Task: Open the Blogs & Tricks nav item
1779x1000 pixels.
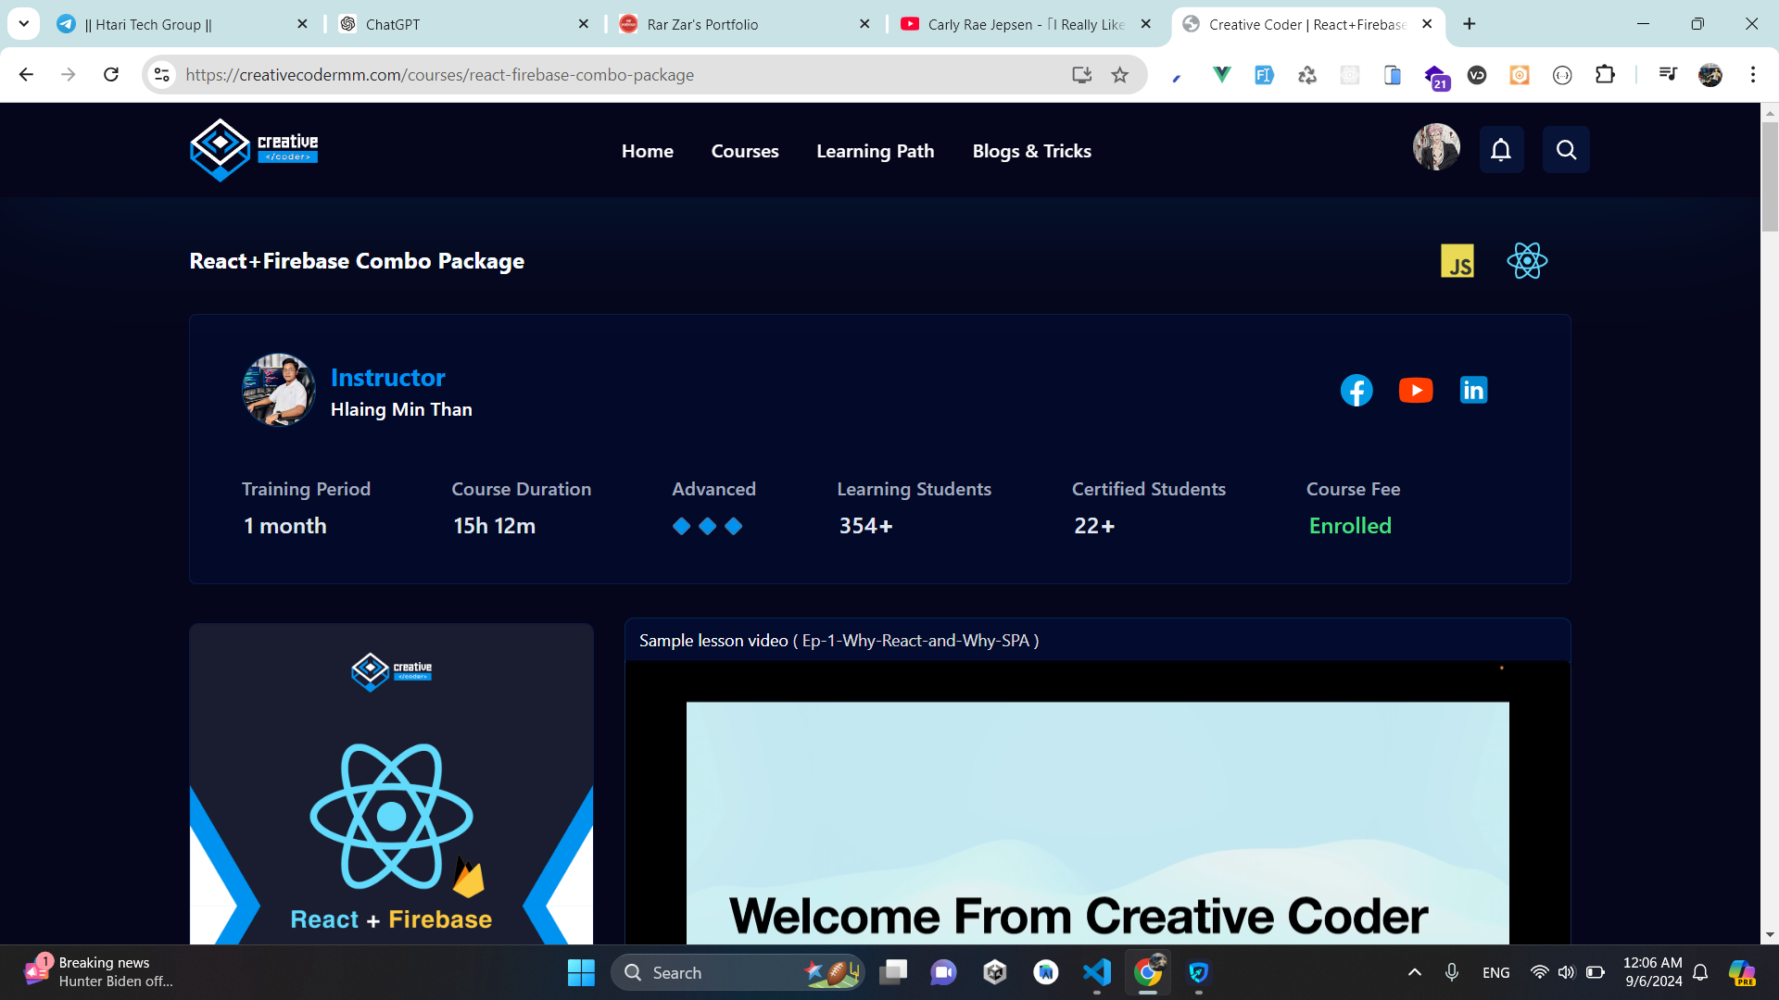Action: click(x=1031, y=151)
